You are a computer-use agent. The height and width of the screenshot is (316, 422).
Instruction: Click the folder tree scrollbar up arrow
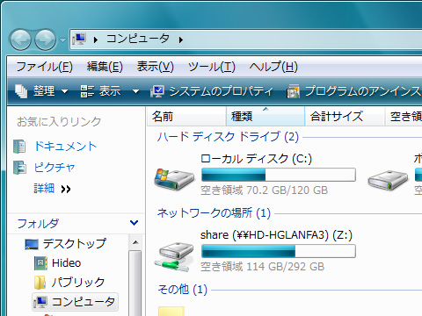(135, 243)
